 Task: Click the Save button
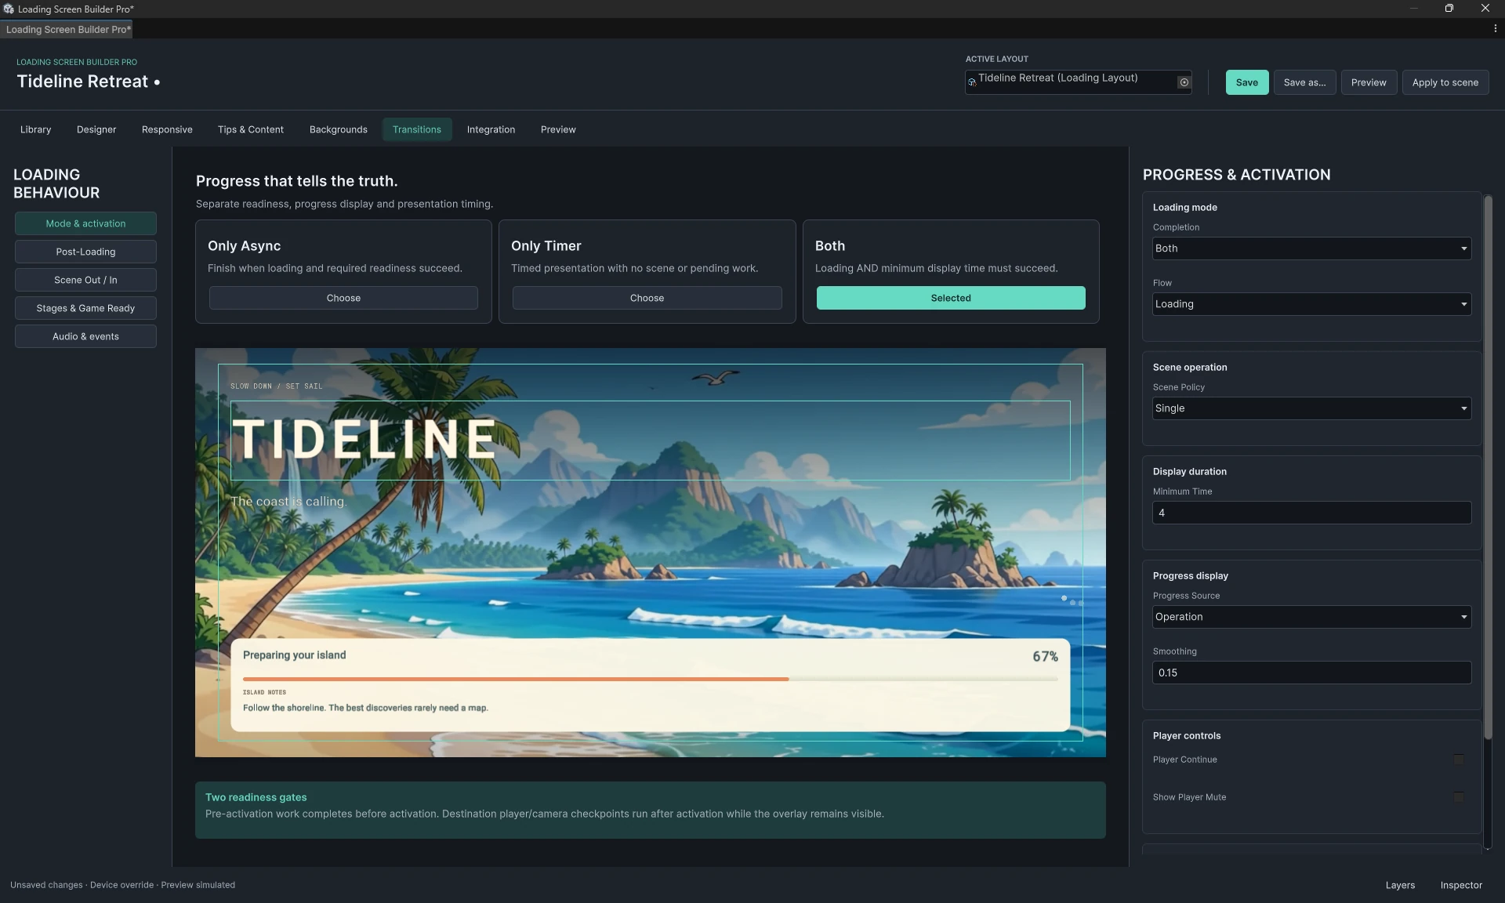[x=1247, y=82]
